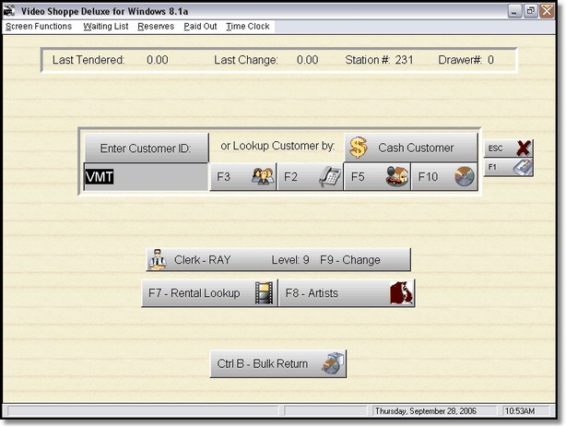This screenshot has height=427, width=566.
Task: Click the Drawer# 0 text
Action: click(x=466, y=60)
